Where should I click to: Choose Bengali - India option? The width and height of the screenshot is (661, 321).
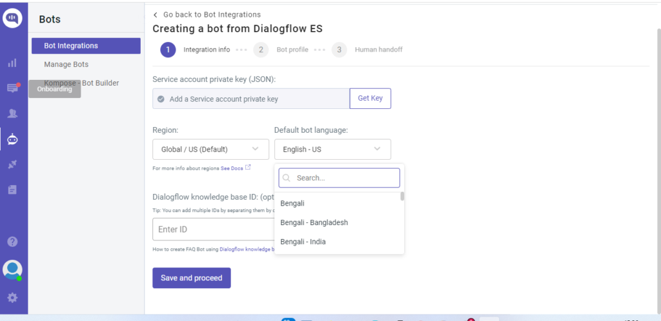tap(338, 242)
